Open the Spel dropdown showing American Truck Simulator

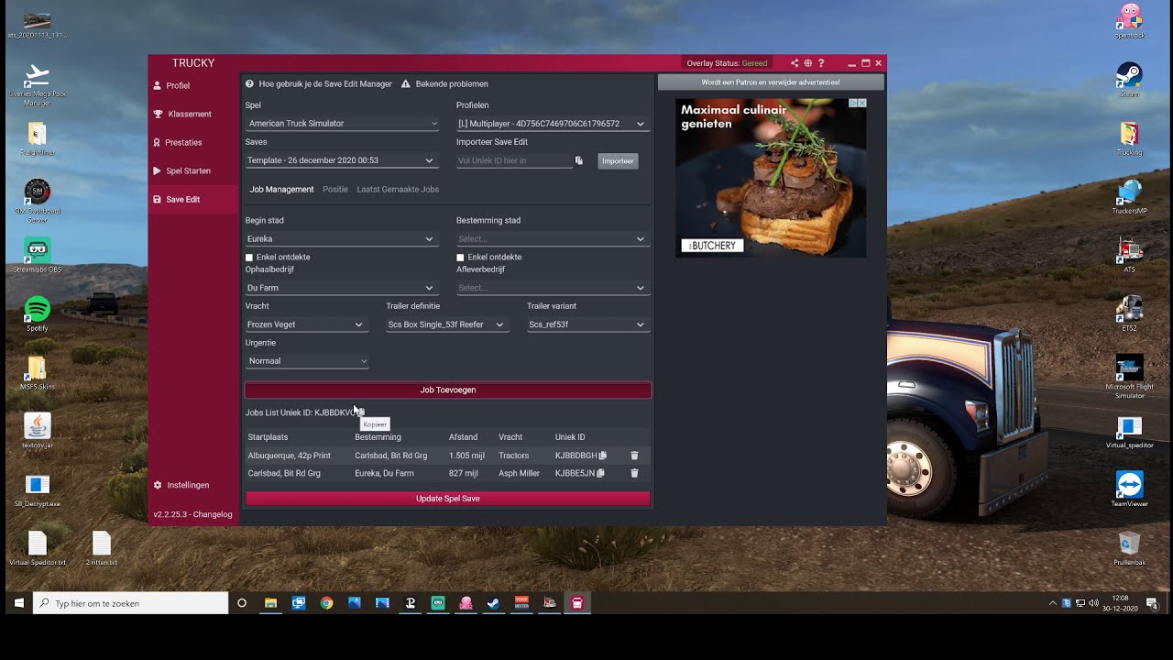click(x=342, y=124)
